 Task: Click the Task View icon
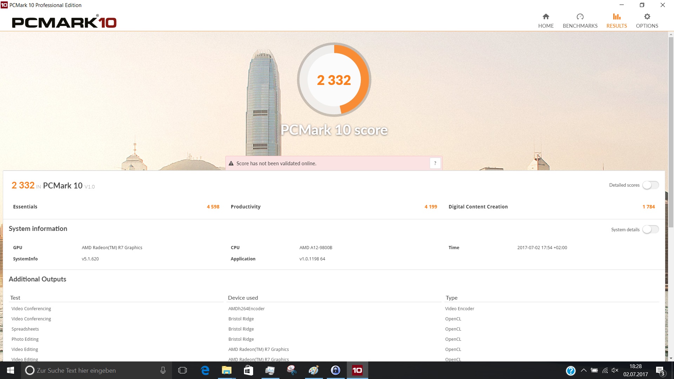(183, 370)
